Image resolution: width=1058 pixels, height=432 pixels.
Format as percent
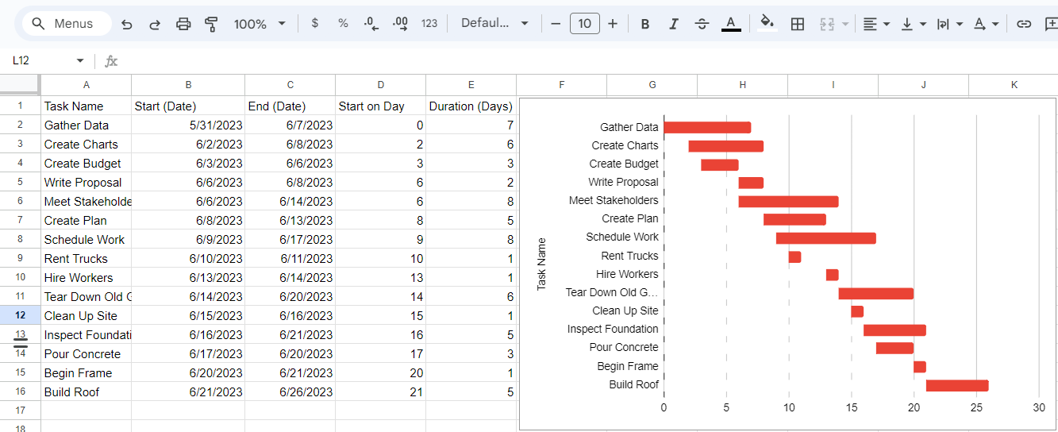[343, 24]
